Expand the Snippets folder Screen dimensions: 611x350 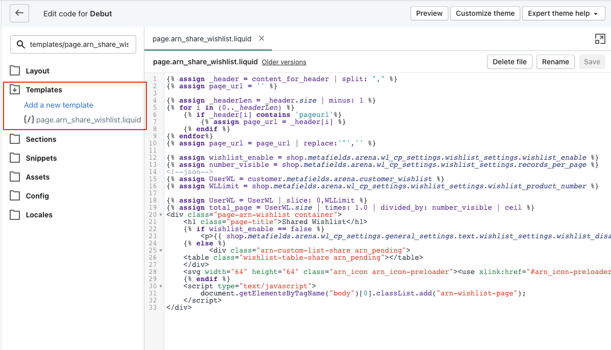point(41,158)
